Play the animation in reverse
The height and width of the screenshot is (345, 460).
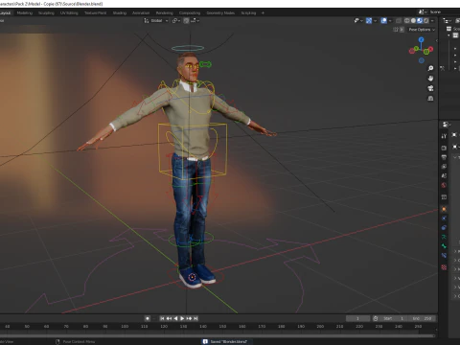175,318
